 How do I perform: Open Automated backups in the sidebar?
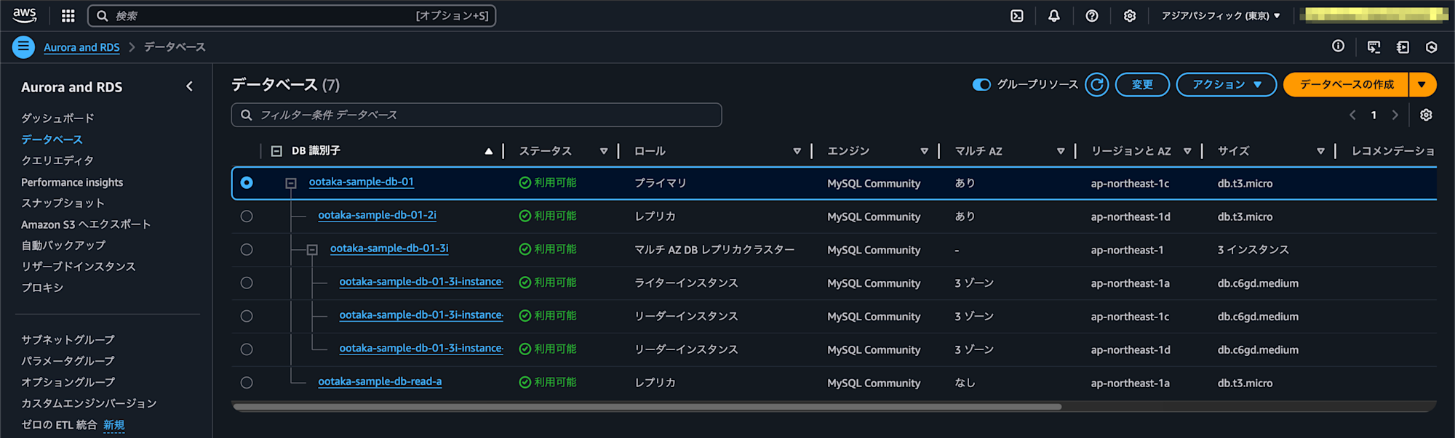pyautogui.click(x=63, y=245)
